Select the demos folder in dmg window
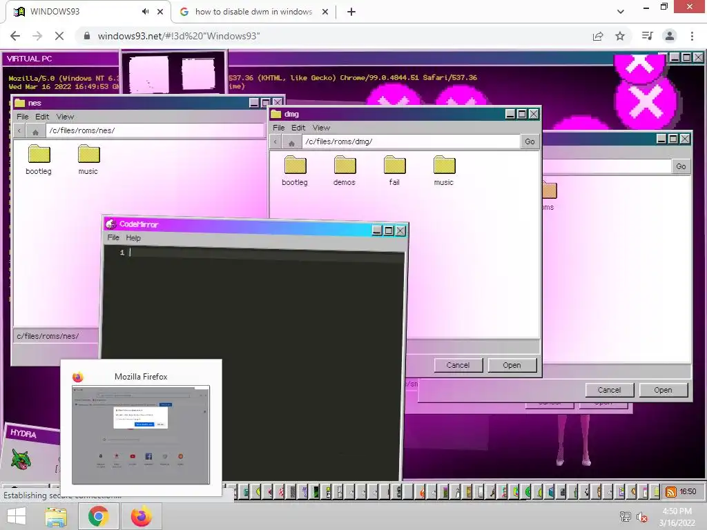The height and width of the screenshot is (530, 707). pos(345,170)
